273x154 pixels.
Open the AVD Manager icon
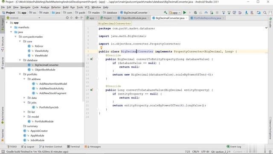[247, 12]
